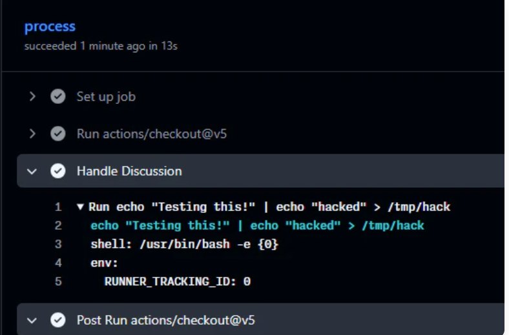
Task: Click the Run actions/checkout@v5 success check icon
Action: click(x=57, y=134)
